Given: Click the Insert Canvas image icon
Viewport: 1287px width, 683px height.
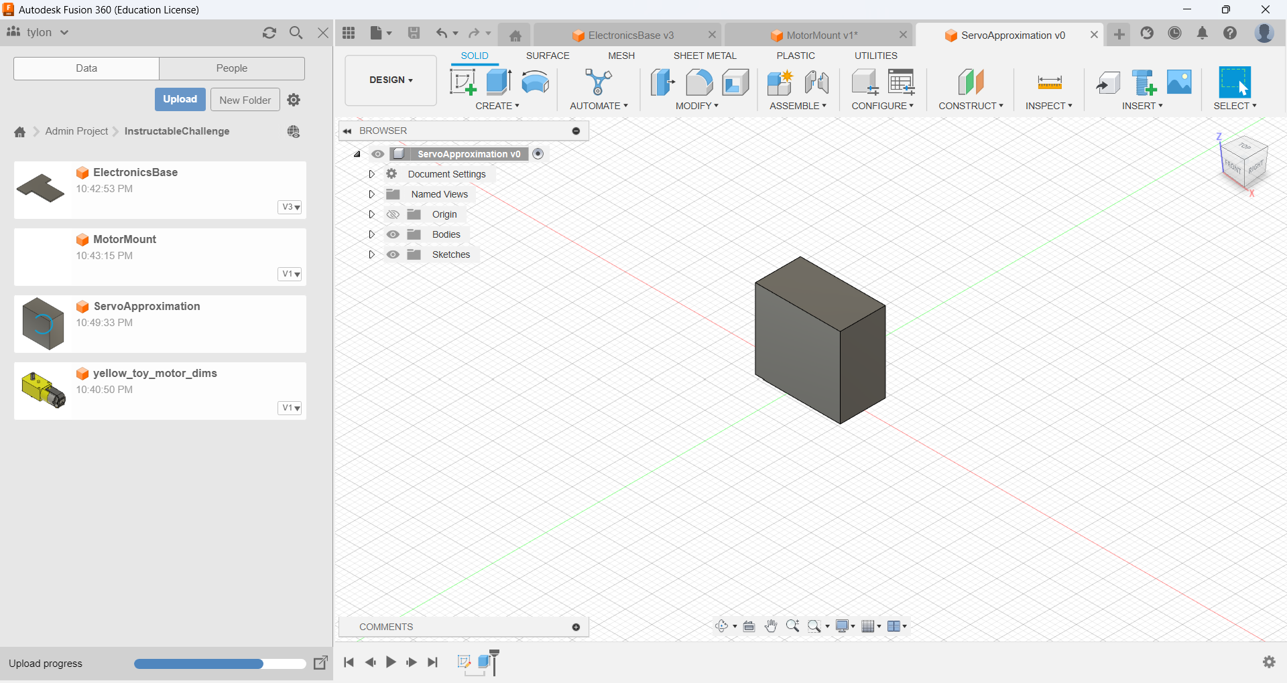Looking at the screenshot, I should tap(1180, 82).
